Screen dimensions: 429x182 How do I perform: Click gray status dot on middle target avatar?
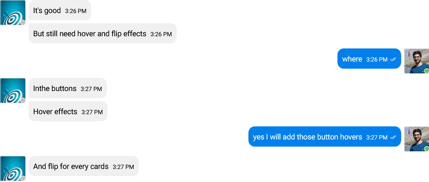[23, 101]
